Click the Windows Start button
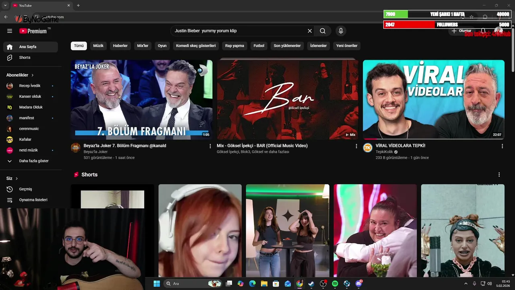Screen dimensions: 515x290 coord(157,284)
